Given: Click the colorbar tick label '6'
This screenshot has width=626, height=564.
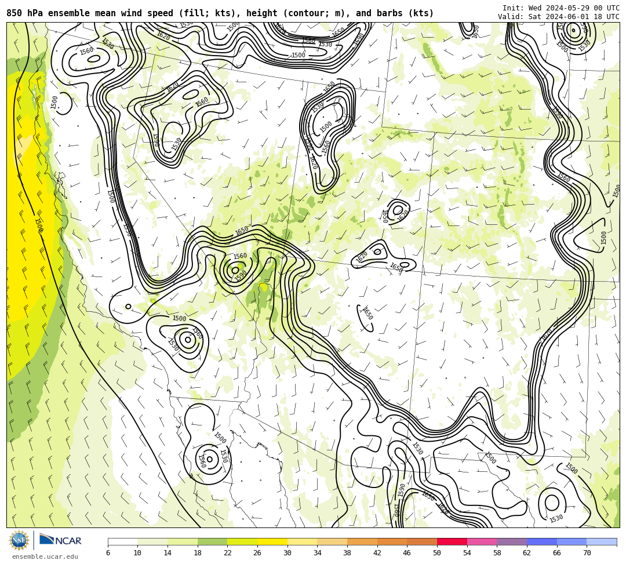Looking at the screenshot, I should [108, 553].
